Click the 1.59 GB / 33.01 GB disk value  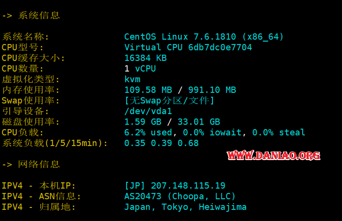point(172,122)
